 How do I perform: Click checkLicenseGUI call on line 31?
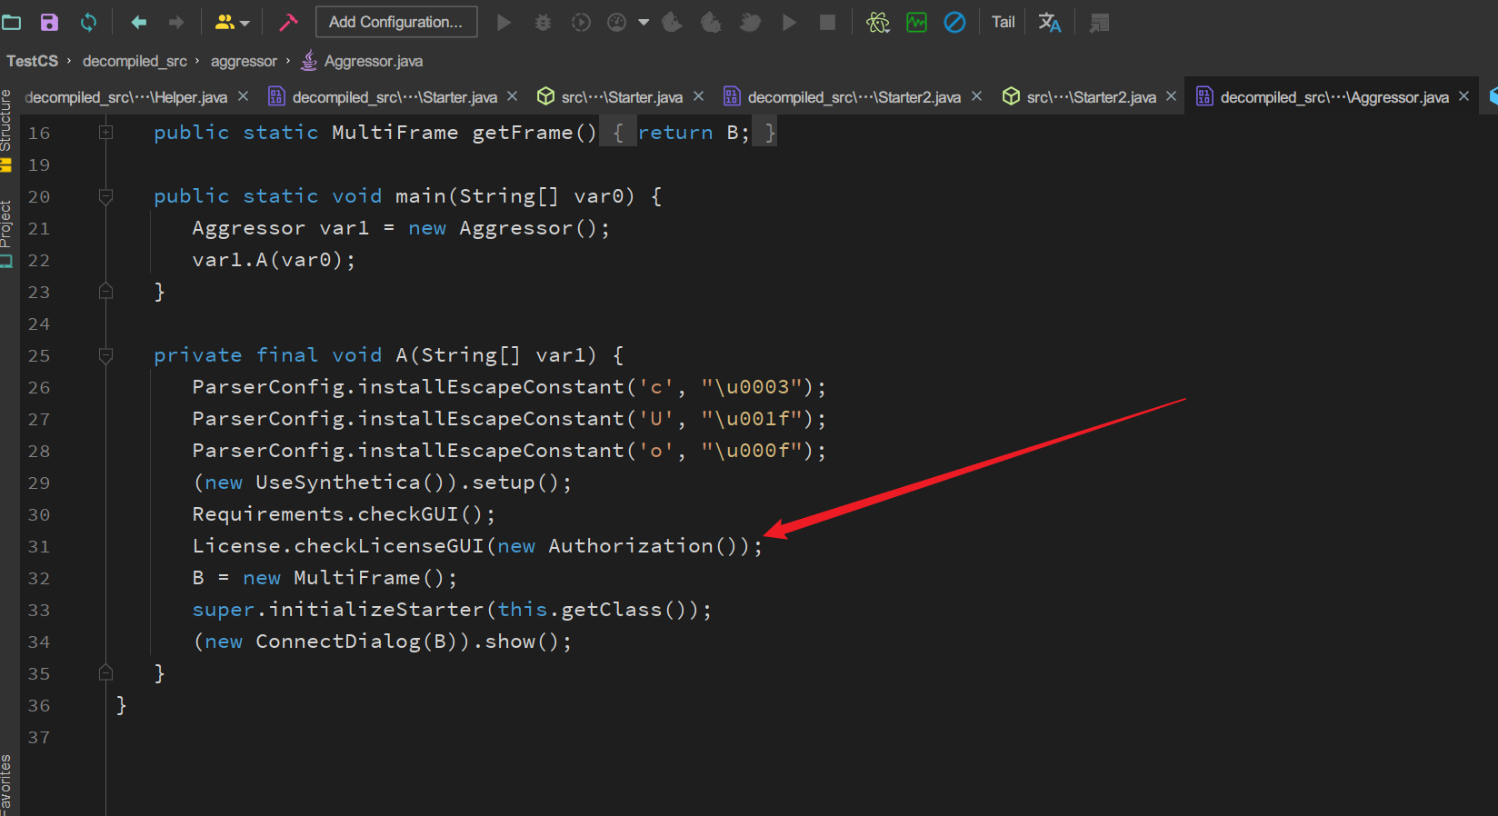[x=389, y=546]
